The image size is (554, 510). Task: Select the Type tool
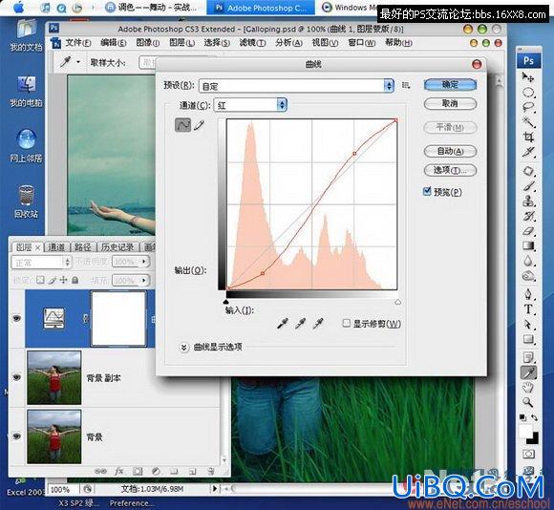[x=528, y=309]
